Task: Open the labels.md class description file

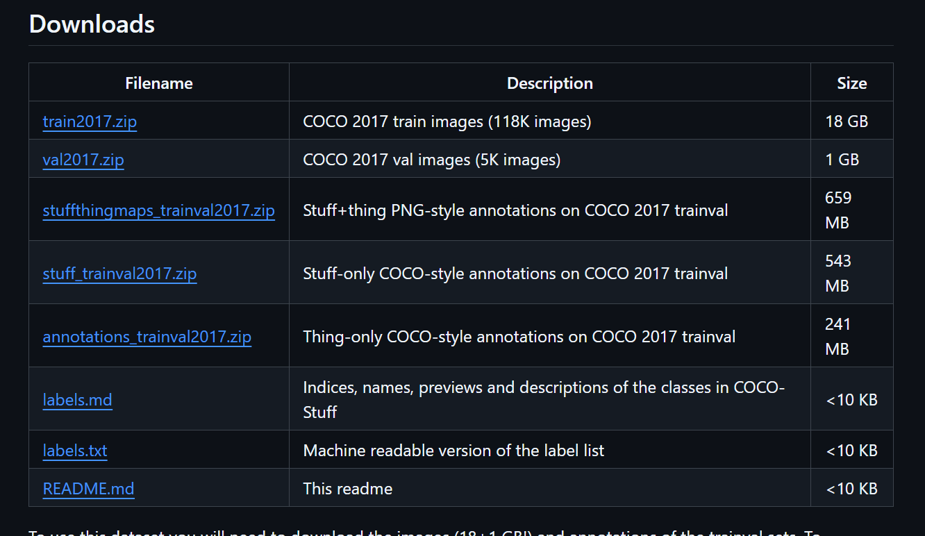Action: click(x=77, y=400)
